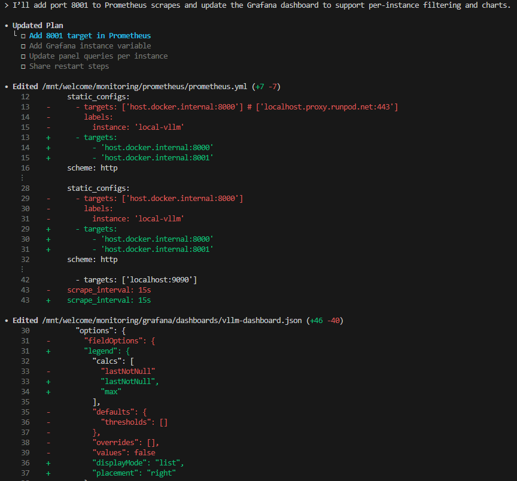Click removed line with 'localhost.proxy.runpod.net:443'
The width and height of the screenshot is (517, 481).
(x=237, y=107)
